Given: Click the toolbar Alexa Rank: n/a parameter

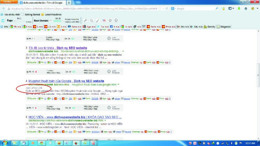Looking at the screenshot, I should (74, 27).
